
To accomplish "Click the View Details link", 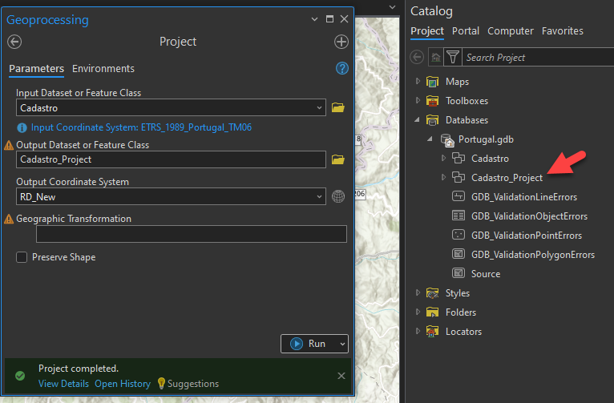I will (x=63, y=384).
